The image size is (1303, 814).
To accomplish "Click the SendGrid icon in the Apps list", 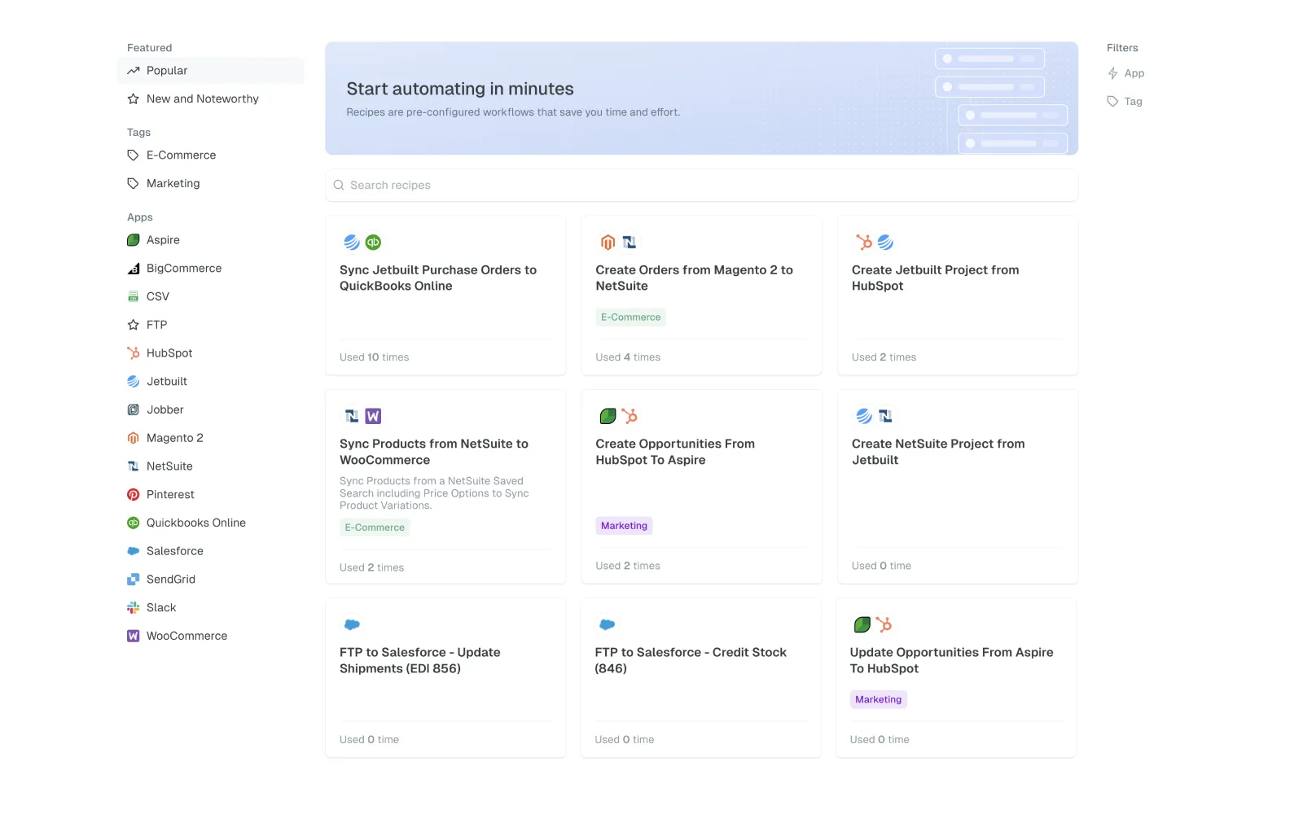I will (133, 580).
